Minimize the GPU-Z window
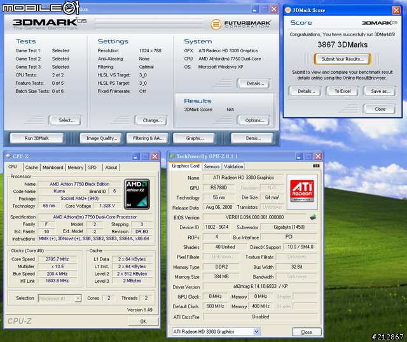This screenshot has height=342, width=407. tap(300, 156)
